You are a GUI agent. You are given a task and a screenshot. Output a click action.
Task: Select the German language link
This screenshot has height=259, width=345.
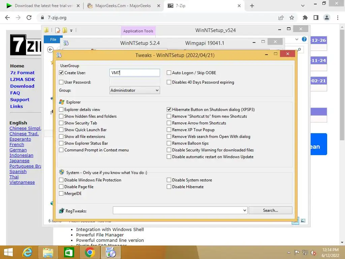[x=18, y=150]
